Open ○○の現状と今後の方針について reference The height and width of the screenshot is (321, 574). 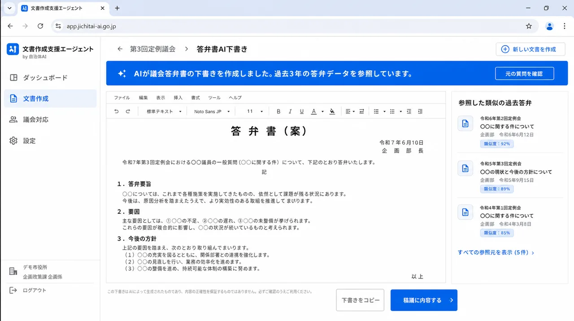click(x=516, y=172)
